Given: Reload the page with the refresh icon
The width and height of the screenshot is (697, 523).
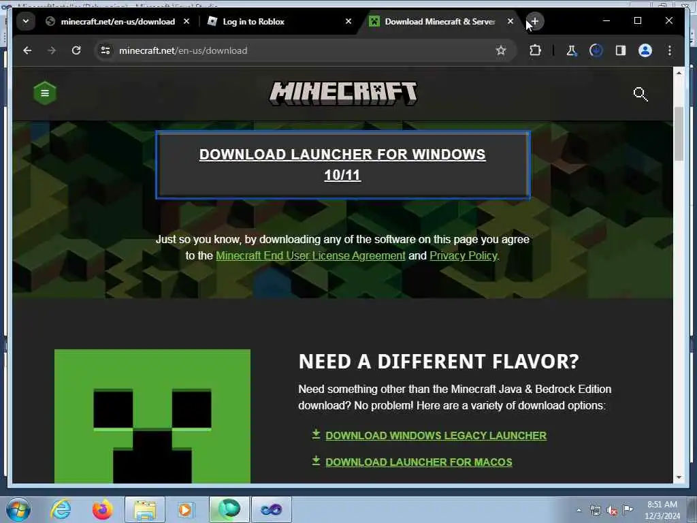Looking at the screenshot, I should click(x=76, y=50).
